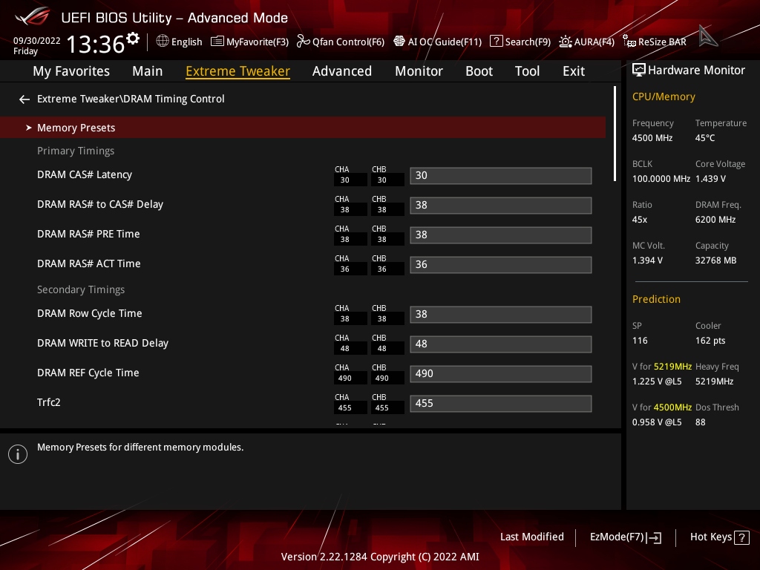Click Last Modified button

pos(531,537)
